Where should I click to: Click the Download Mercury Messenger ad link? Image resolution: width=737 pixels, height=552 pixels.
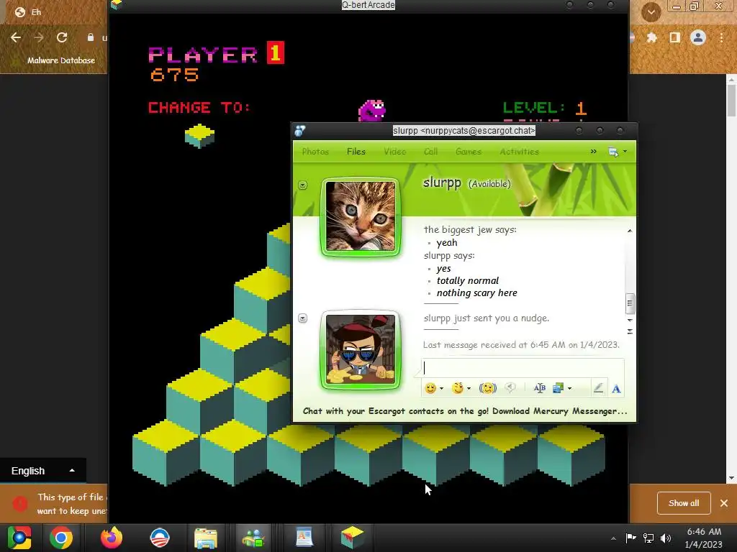coord(465,411)
